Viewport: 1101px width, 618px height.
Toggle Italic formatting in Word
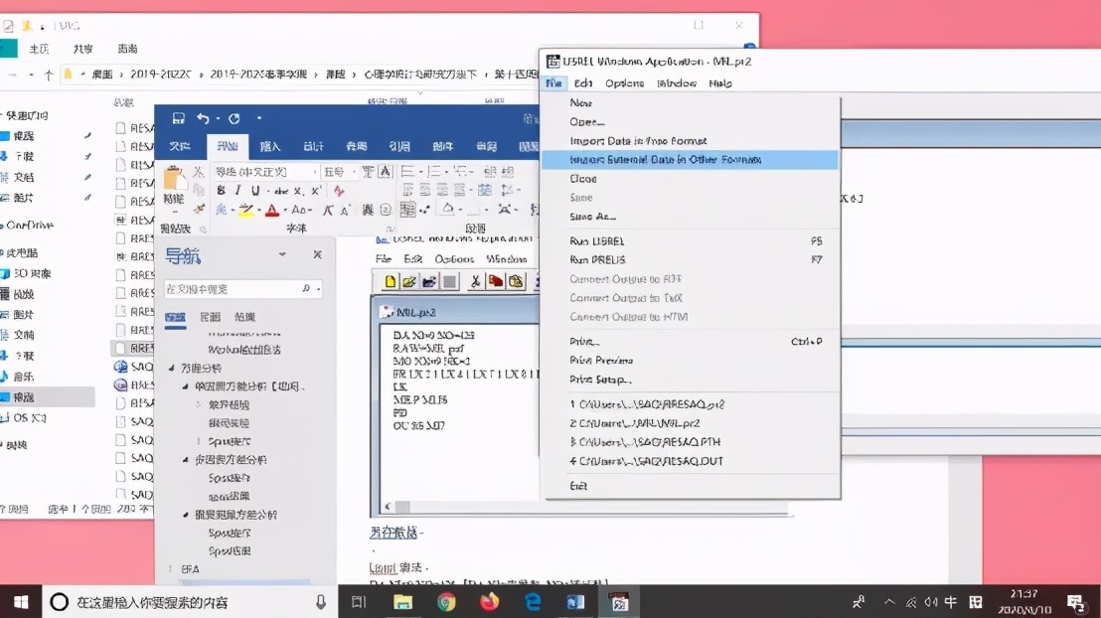[x=236, y=190]
